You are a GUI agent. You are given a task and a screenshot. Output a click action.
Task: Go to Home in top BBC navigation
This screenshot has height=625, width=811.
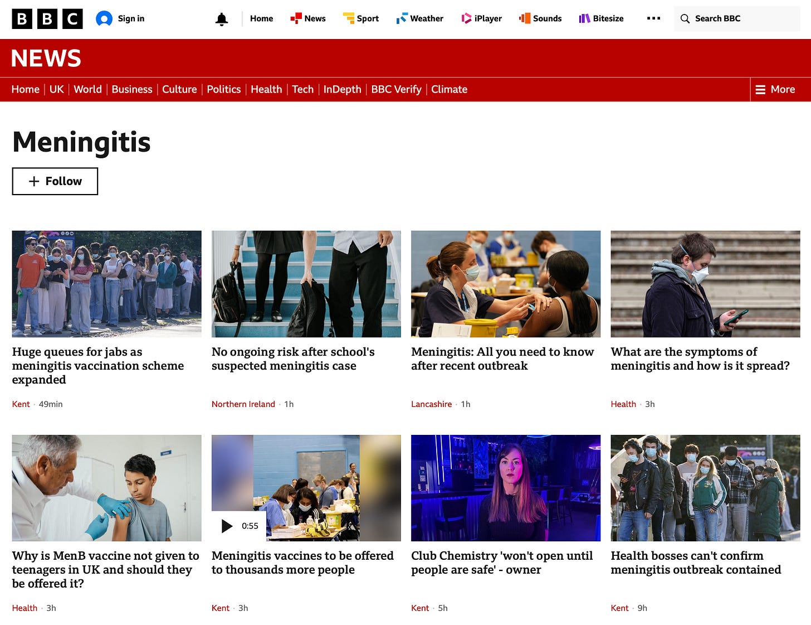(x=261, y=19)
